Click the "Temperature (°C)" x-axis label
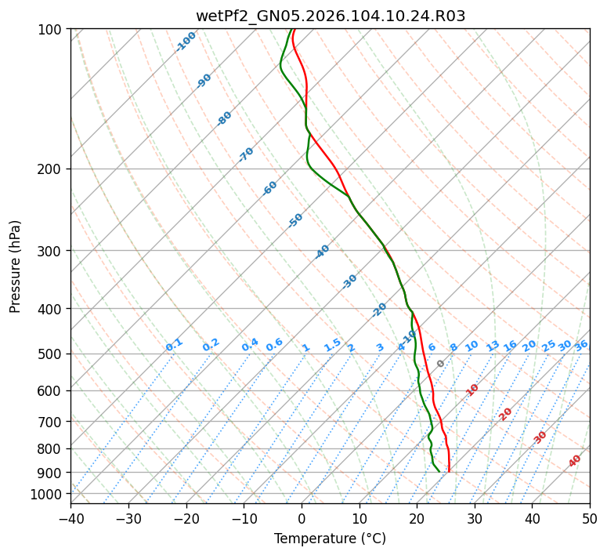The width and height of the screenshot is (607, 555). pos(330,539)
